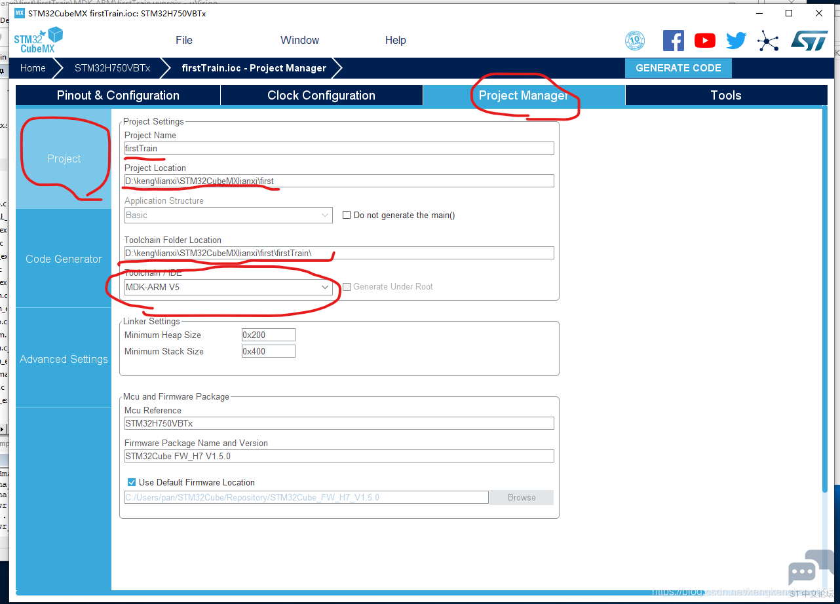Open the Help menu

coord(396,40)
